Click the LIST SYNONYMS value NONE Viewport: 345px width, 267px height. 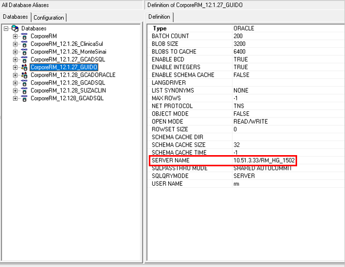[241, 91]
